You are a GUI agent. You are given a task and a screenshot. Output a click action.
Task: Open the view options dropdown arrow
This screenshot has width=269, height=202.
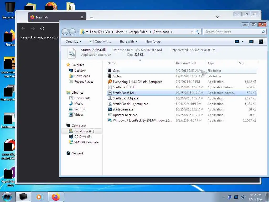coord(242,42)
